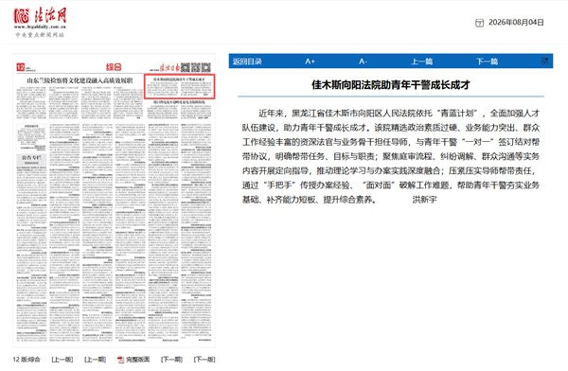
Task: Open the previous issue [上一期]
Action: [95, 360]
